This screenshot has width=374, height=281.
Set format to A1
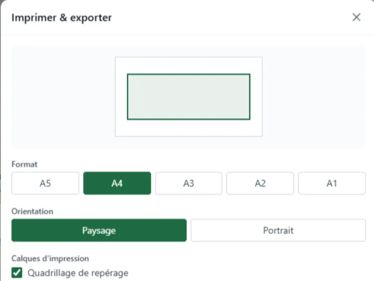(332, 183)
